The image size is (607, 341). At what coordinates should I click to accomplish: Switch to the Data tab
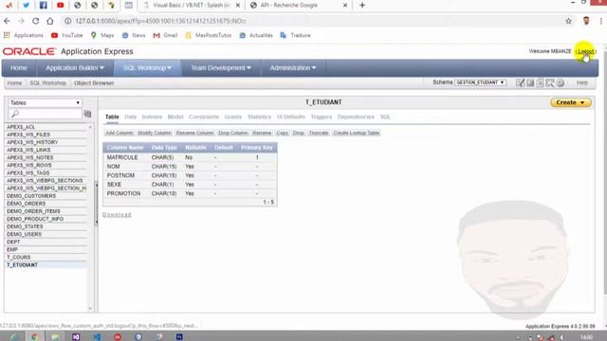tap(131, 117)
